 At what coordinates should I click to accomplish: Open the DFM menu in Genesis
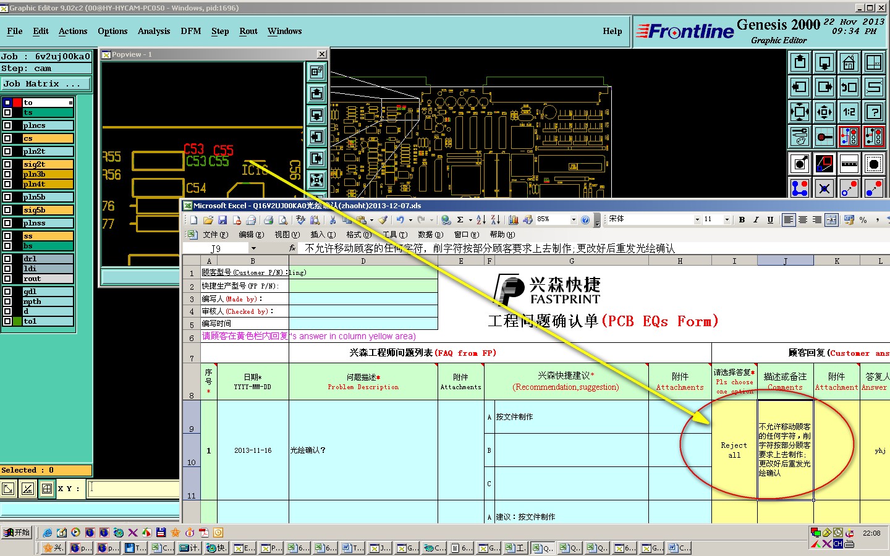(x=191, y=31)
